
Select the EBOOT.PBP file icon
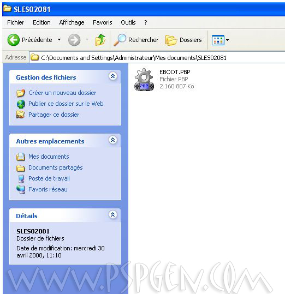[144, 80]
